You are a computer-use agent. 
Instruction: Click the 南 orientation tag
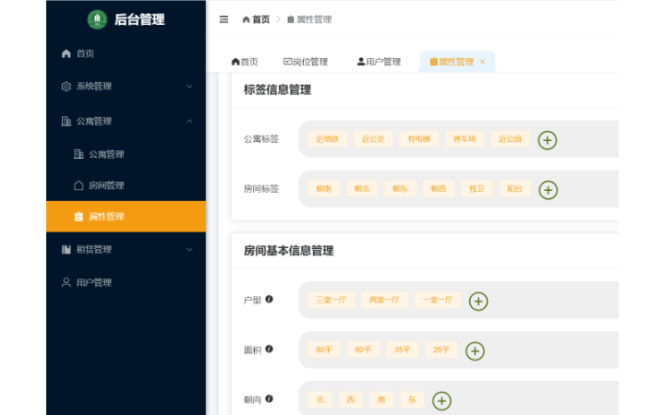click(381, 399)
